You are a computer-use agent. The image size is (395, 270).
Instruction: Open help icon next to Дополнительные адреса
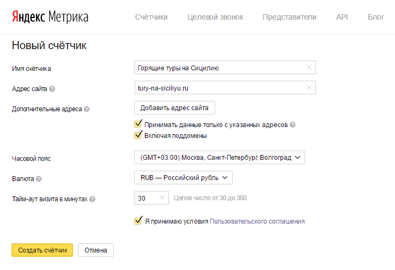tap(87, 109)
